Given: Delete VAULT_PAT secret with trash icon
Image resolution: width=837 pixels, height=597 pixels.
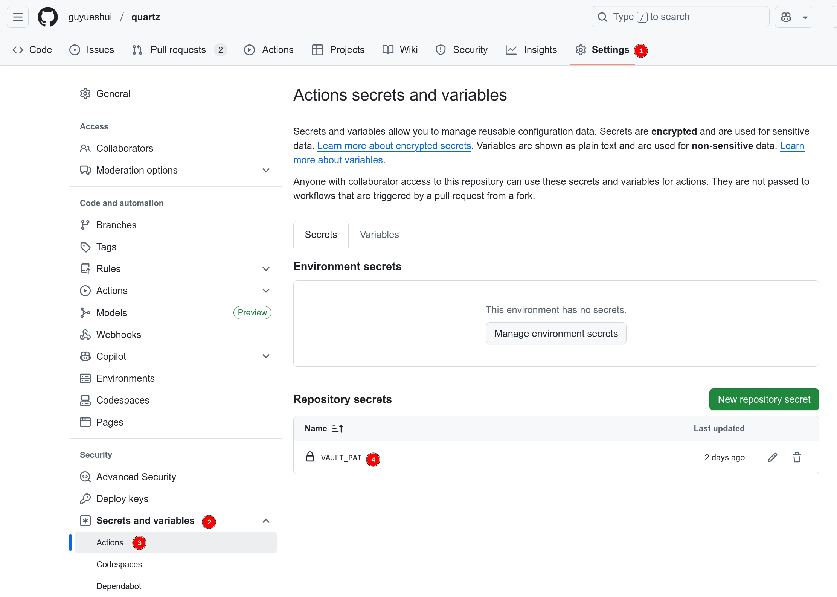Looking at the screenshot, I should [x=797, y=458].
